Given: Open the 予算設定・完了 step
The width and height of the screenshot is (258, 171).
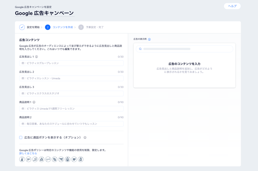Looking at the screenshot, I should tap(95, 27).
